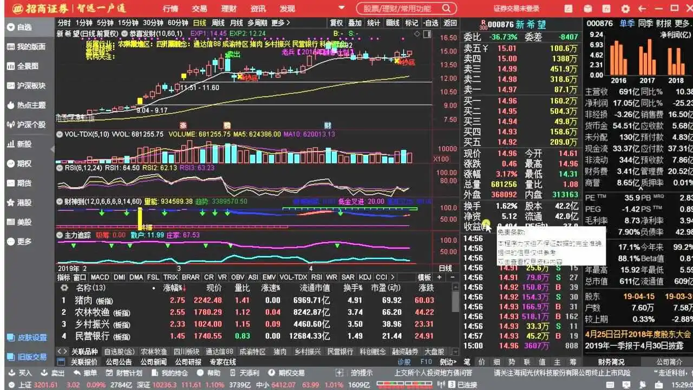Open the 资讯 menu
Screen dimensions: 693x390
pyautogui.click(x=258, y=9)
